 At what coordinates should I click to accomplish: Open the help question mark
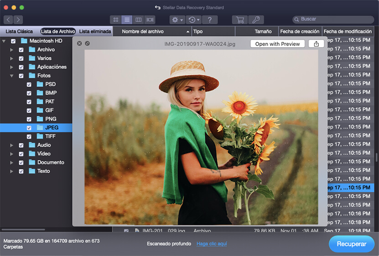coord(209,20)
